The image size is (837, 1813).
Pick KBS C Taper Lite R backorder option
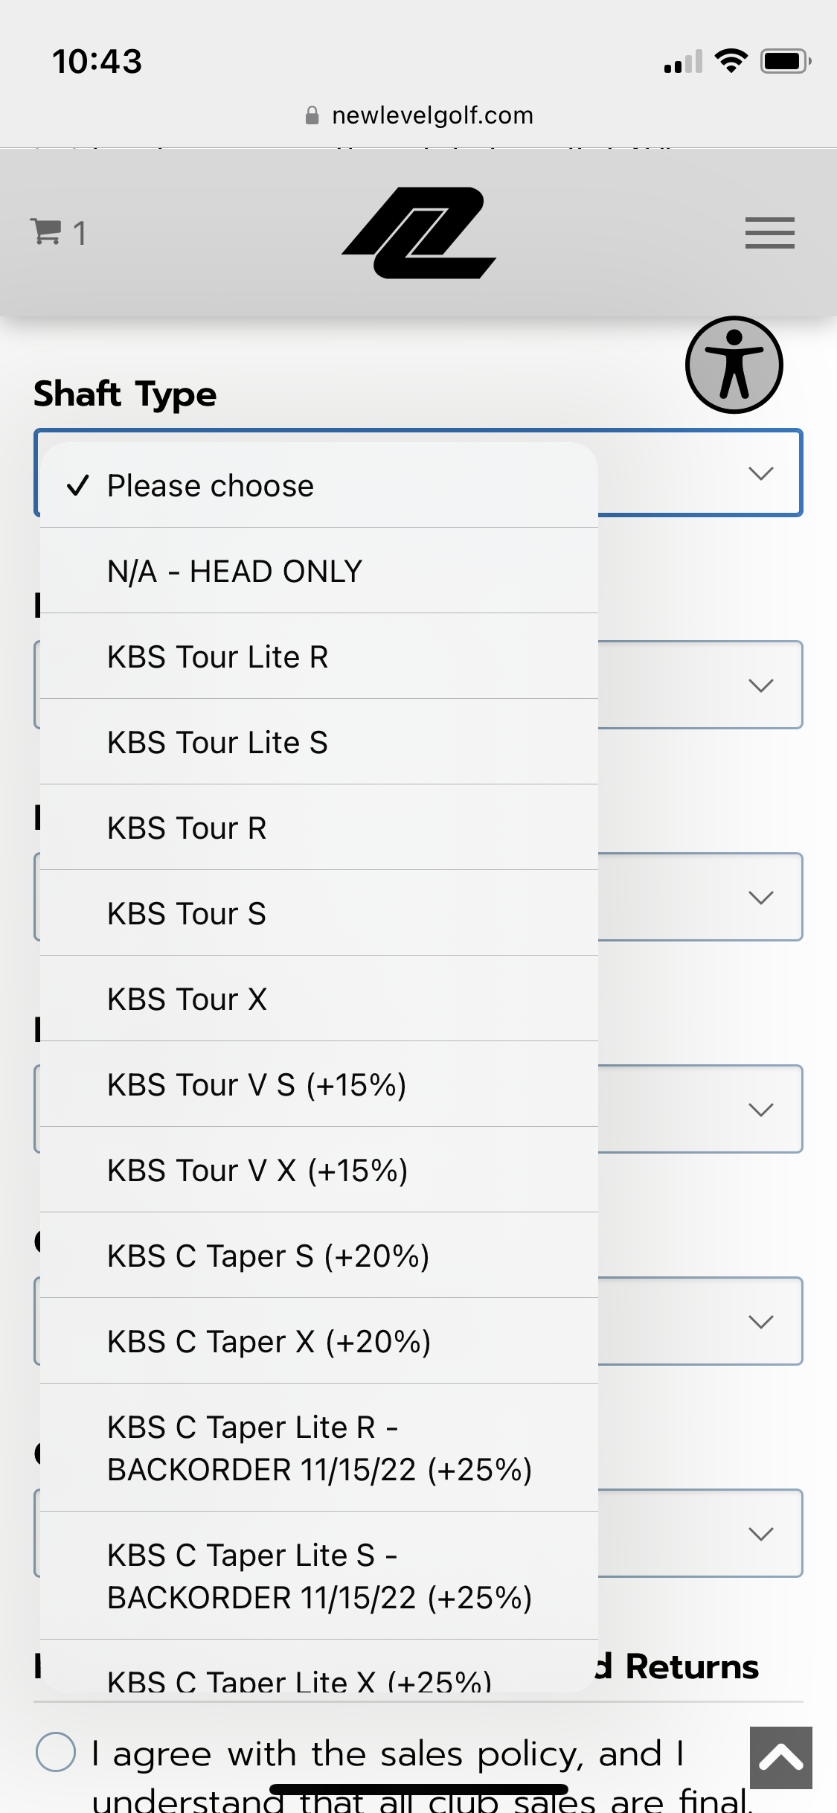319,1448
